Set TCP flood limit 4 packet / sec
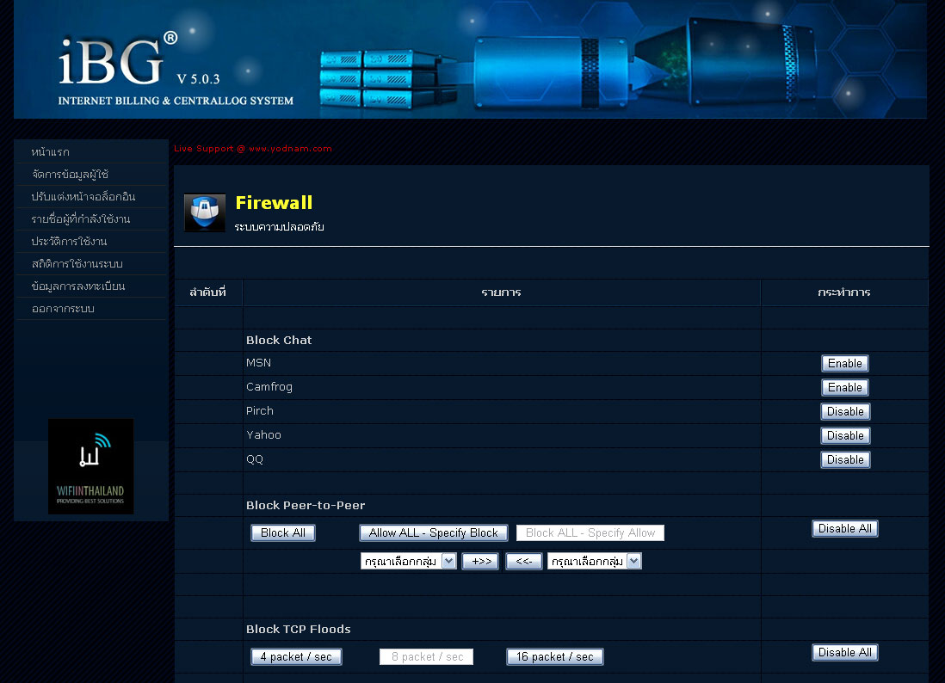Image resolution: width=945 pixels, height=683 pixels. (x=296, y=656)
